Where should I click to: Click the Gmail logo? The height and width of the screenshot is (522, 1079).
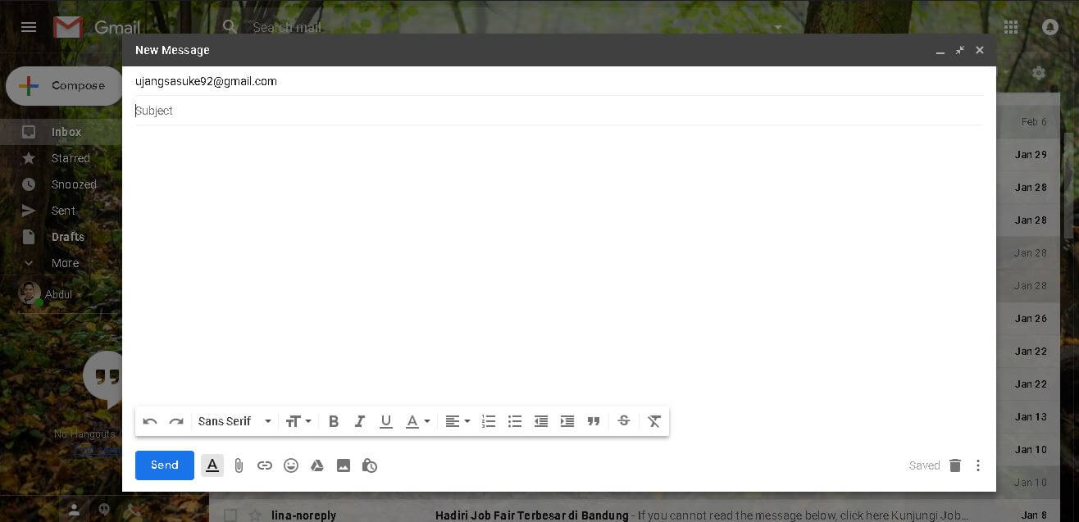tap(97, 27)
